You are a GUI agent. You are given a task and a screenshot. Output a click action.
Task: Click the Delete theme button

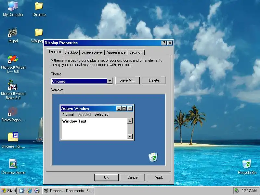pos(154,80)
